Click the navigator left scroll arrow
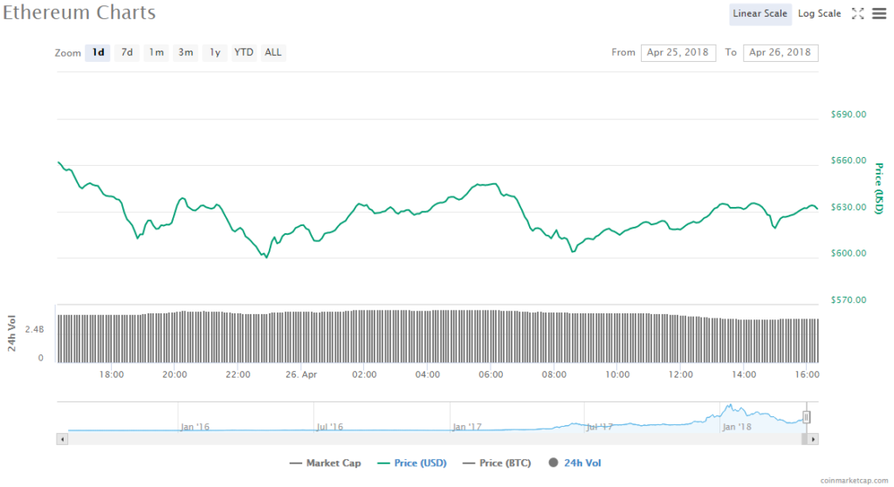The height and width of the screenshot is (487, 894). point(61,440)
